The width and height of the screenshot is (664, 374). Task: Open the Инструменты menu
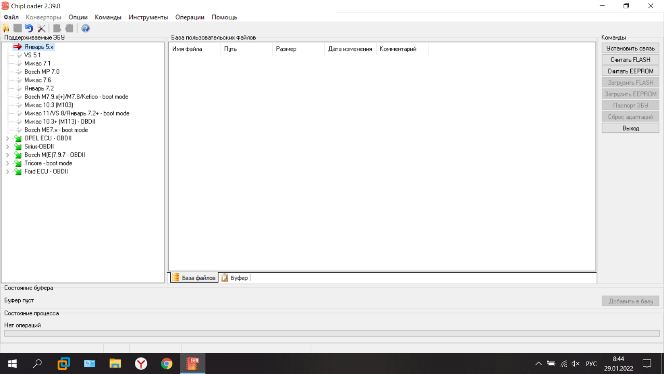click(148, 17)
